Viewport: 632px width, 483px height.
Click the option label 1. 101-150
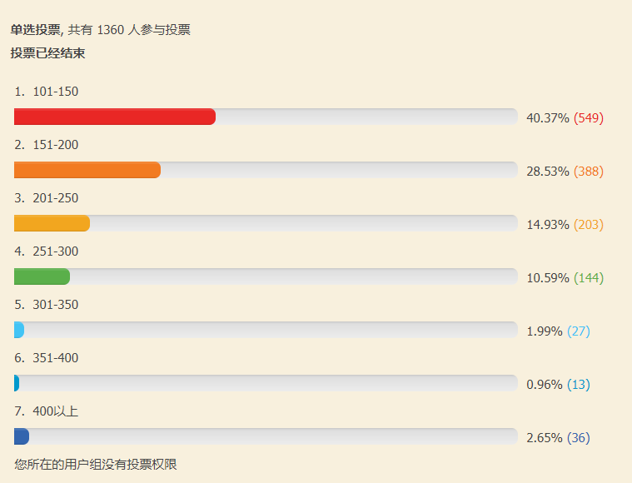(x=47, y=92)
